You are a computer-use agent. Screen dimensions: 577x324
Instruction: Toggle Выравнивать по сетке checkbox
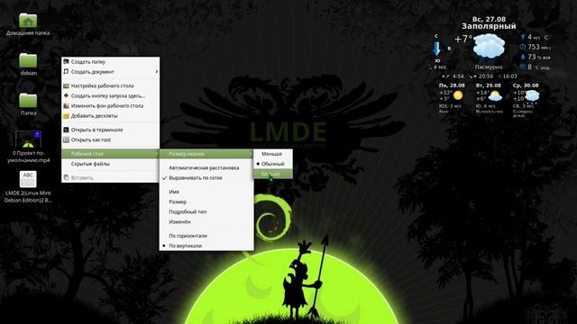pos(206,178)
